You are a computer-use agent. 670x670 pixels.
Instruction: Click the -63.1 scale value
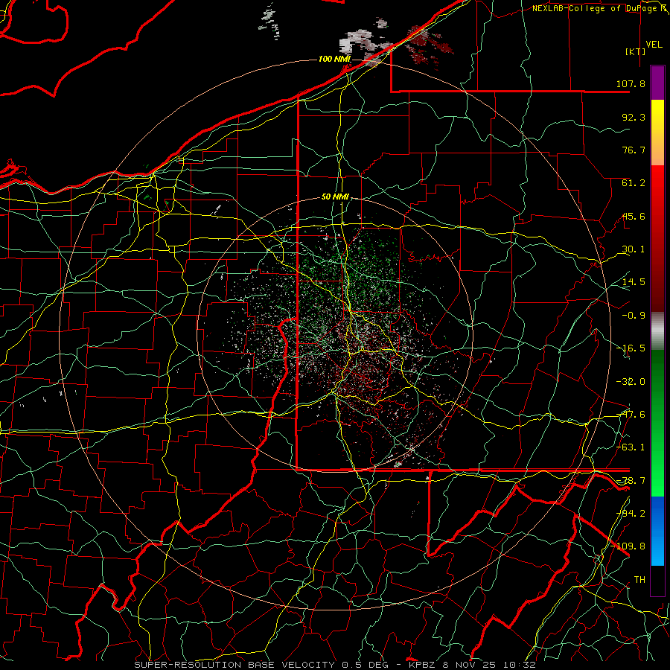coord(631,447)
